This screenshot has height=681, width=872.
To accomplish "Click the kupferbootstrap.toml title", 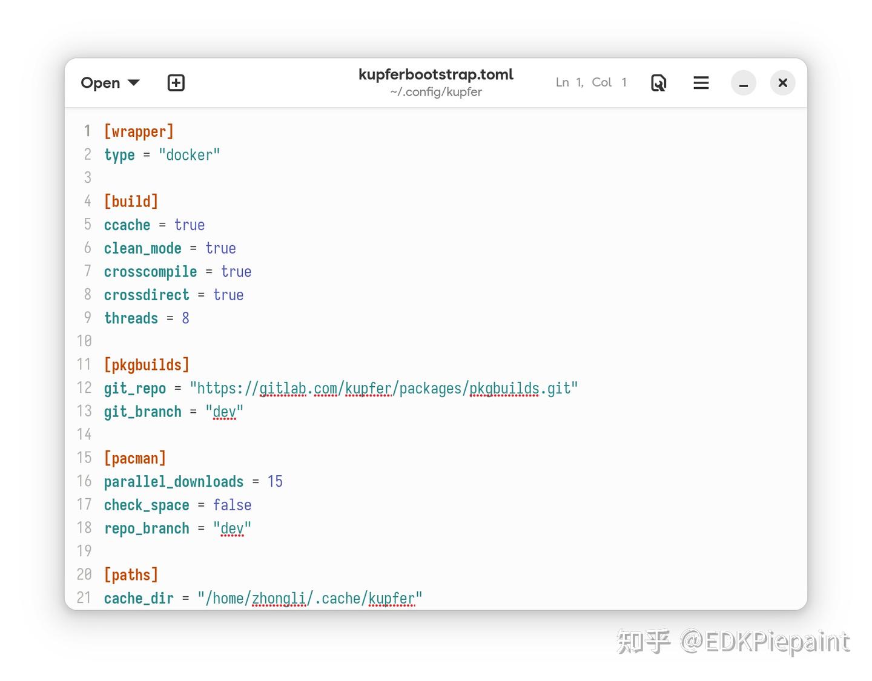I will pyautogui.click(x=436, y=74).
